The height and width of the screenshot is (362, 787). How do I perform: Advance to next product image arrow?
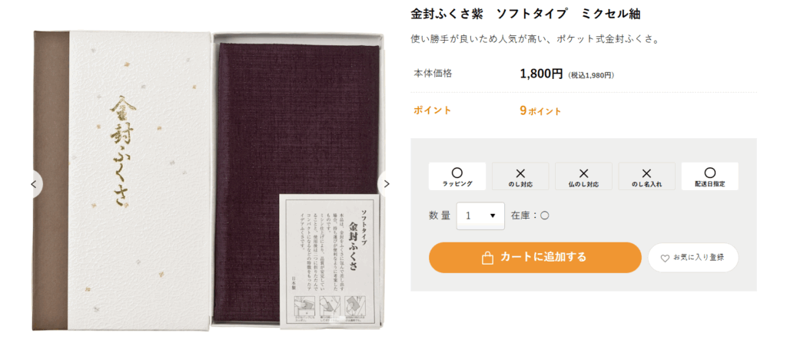(x=386, y=184)
